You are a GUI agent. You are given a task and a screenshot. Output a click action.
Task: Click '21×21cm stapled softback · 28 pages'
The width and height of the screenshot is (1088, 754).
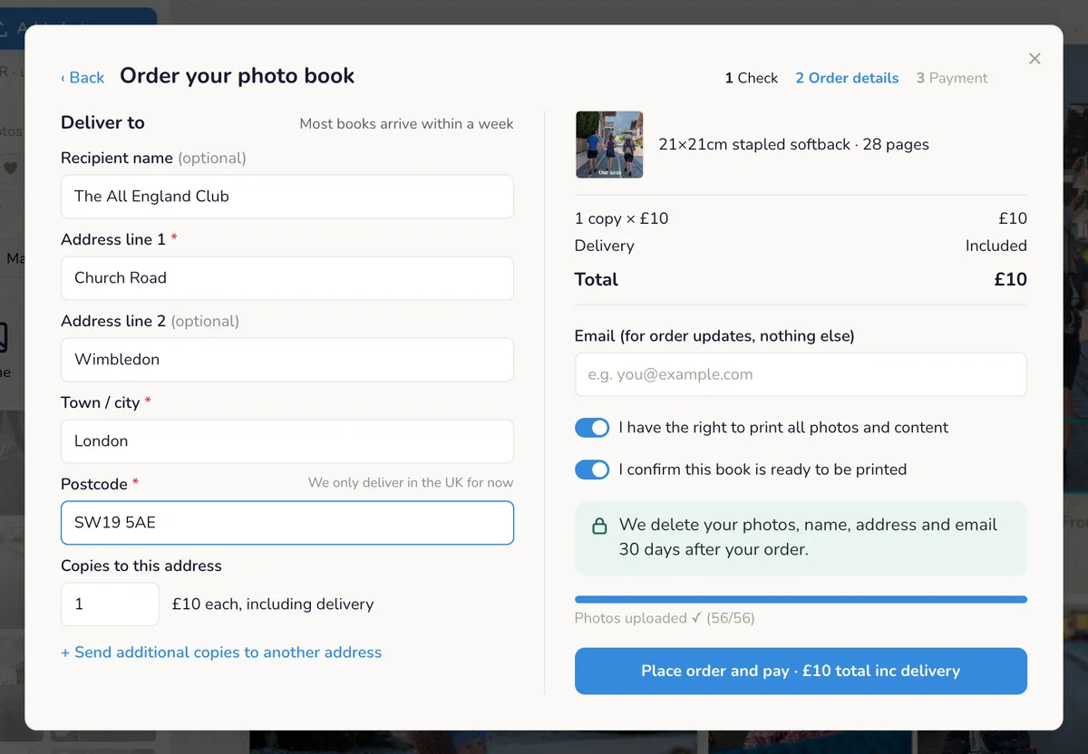793,144
